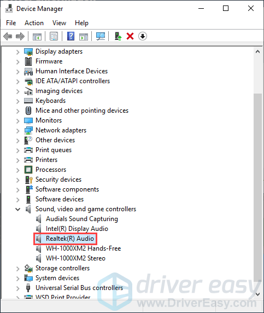Expand the Display adapters category
Screen dimensions: 264x313
tap(17, 52)
